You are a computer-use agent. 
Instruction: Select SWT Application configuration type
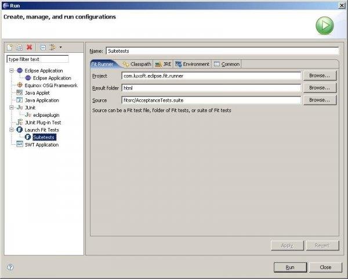pyautogui.click(x=42, y=145)
